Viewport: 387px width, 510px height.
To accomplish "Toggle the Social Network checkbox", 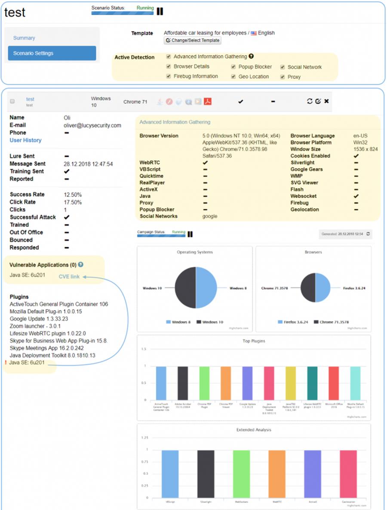I will click(x=283, y=67).
